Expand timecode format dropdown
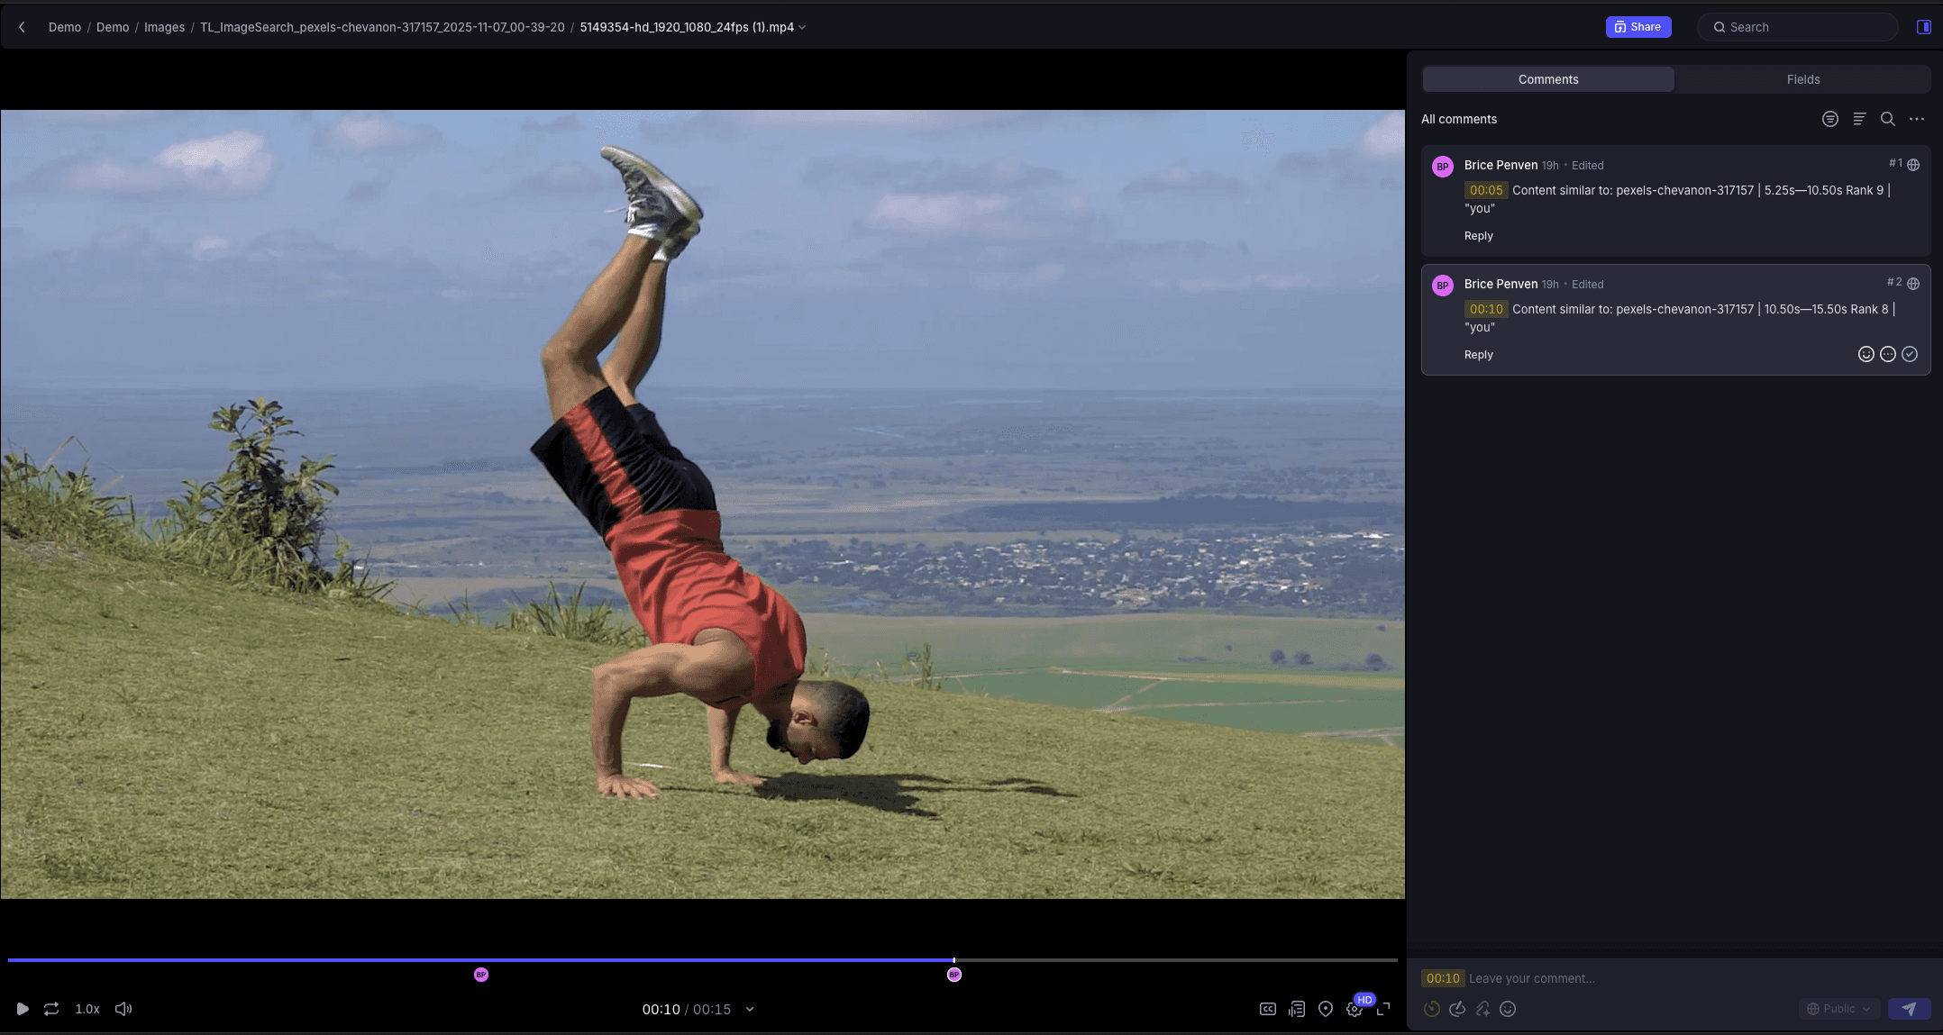 [x=750, y=1009]
